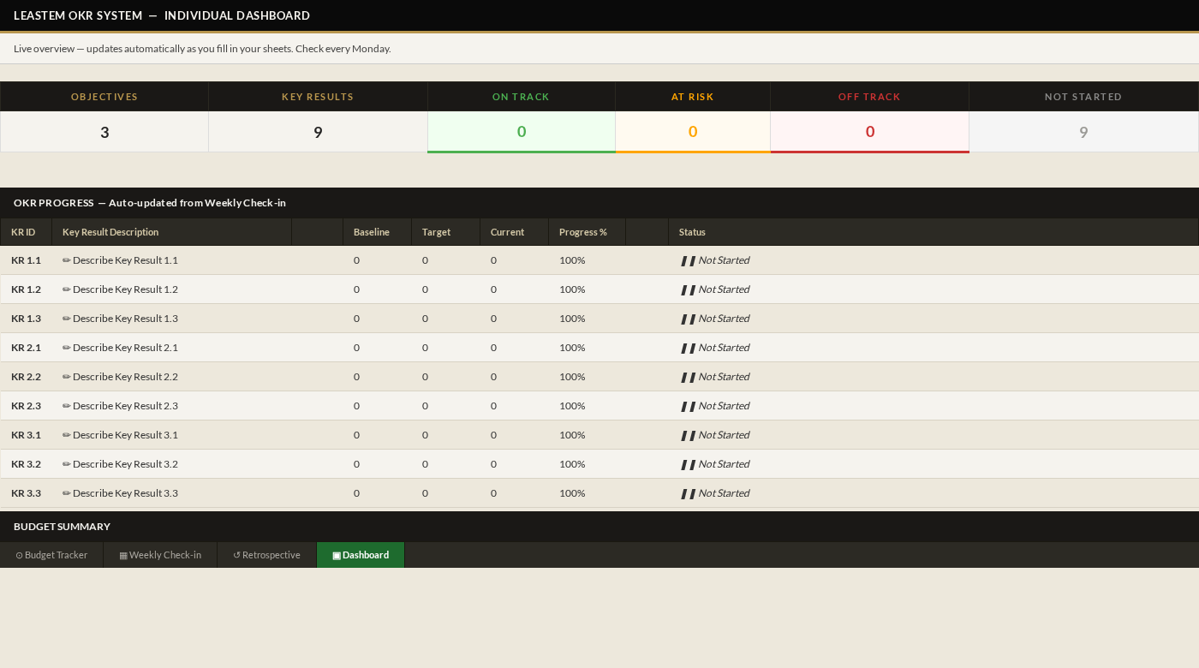The width and height of the screenshot is (1199, 668).
Task: Select the grid icon on Weekly Check-in tab
Action: (x=123, y=555)
